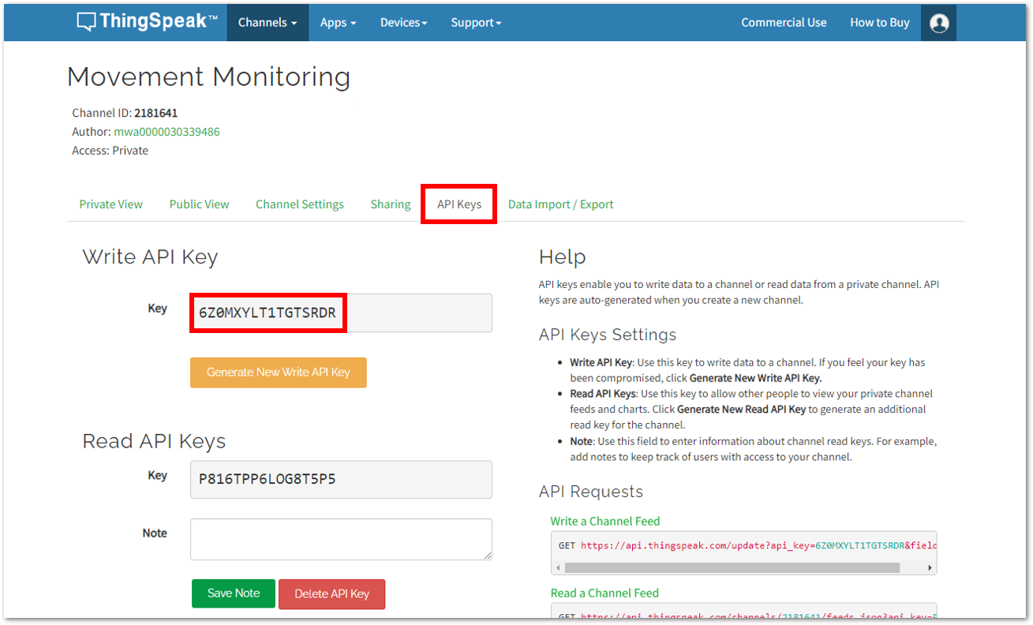Viewport: 1033px width, 625px height.
Task: Click the Access: Private text
Action: [x=110, y=151]
